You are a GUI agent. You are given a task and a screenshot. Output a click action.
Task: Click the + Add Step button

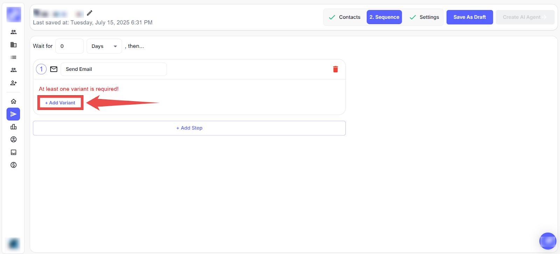point(189,128)
